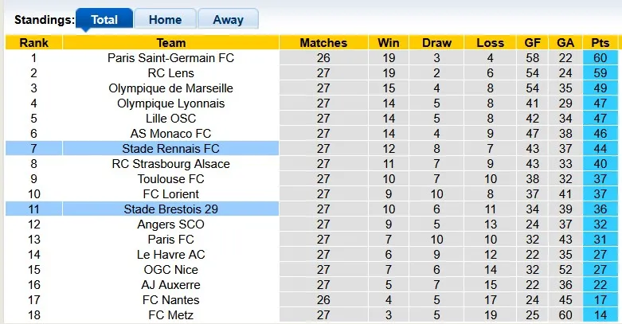Open Olympique de Marseille team page
The image size is (622, 324).
(170, 88)
